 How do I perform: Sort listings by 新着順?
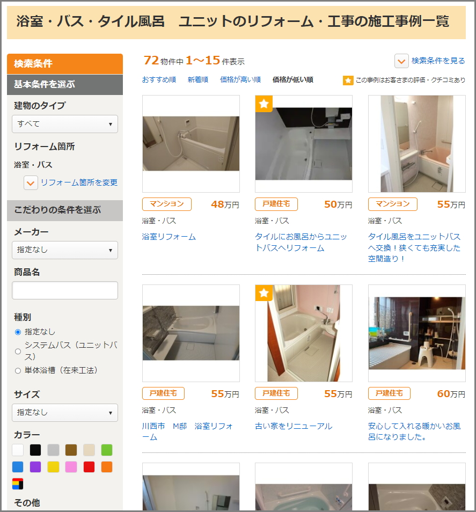(x=198, y=79)
